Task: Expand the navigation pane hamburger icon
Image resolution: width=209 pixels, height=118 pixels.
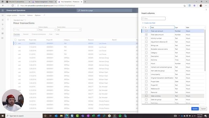Action: [3, 15]
